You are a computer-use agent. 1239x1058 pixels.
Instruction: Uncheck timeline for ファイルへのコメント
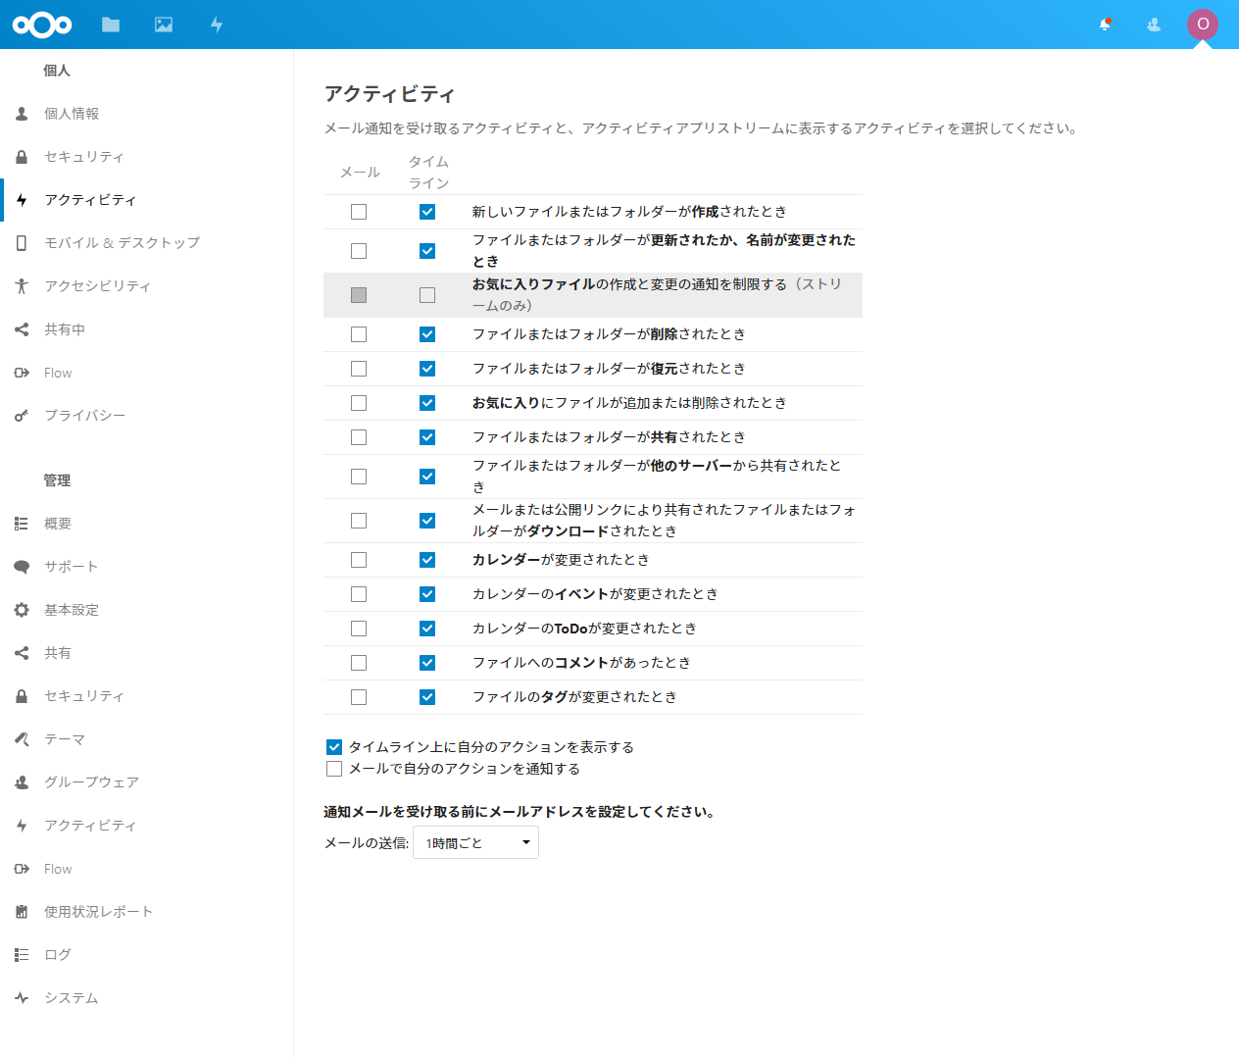(x=427, y=663)
